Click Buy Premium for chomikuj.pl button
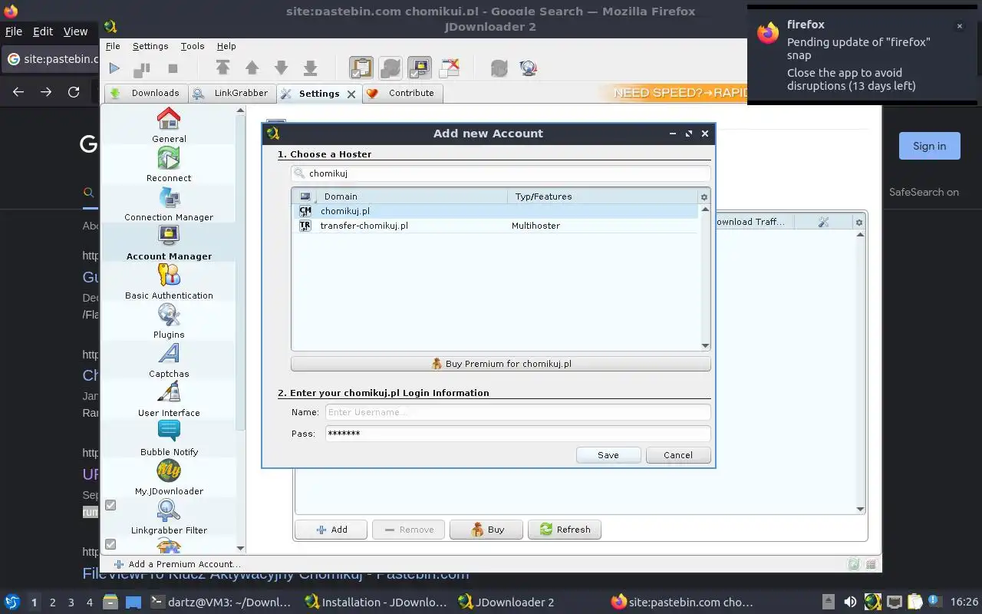Viewport: 982px width, 614px height. (x=501, y=364)
